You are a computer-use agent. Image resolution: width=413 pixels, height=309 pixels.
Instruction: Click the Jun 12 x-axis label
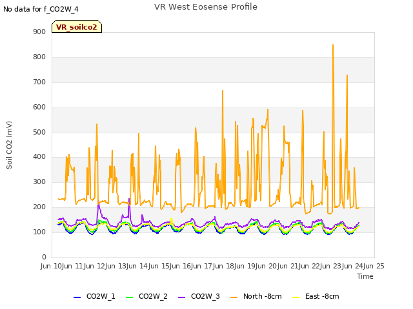click(x=95, y=266)
